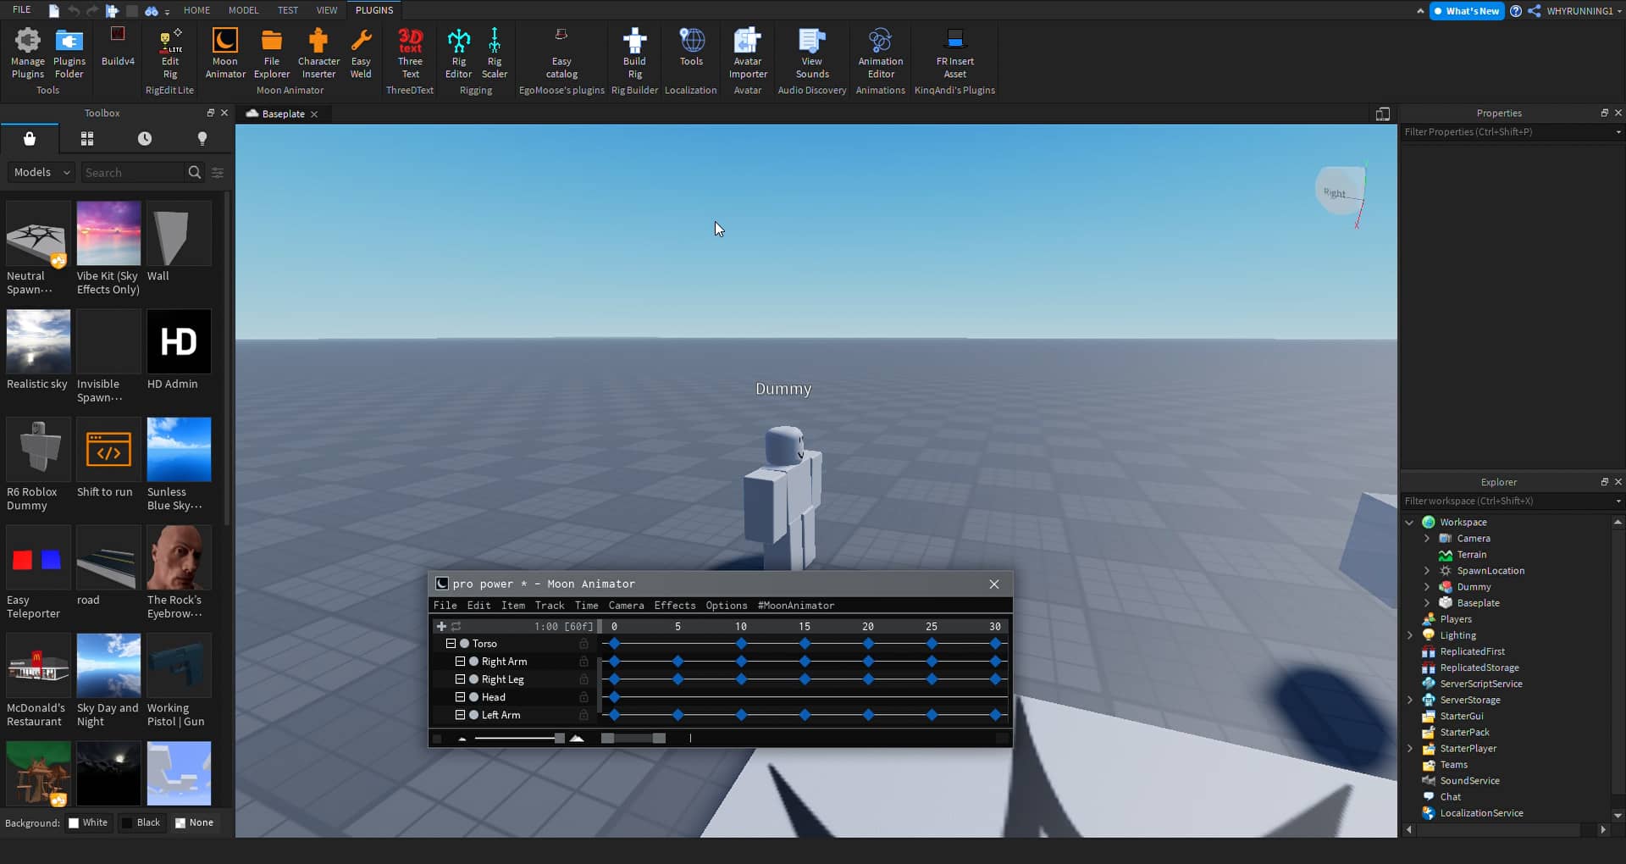
Task: Expand Dummy in the Explorer
Action: coord(1427,586)
